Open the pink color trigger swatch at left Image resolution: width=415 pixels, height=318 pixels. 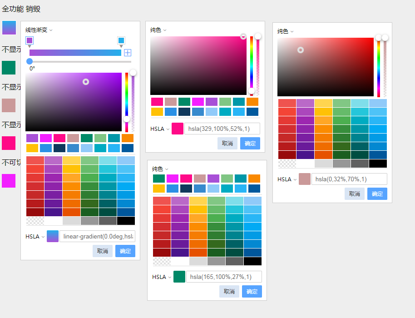[9, 143]
